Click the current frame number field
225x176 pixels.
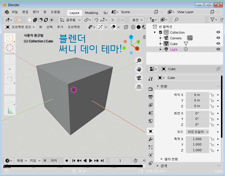[120, 161]
